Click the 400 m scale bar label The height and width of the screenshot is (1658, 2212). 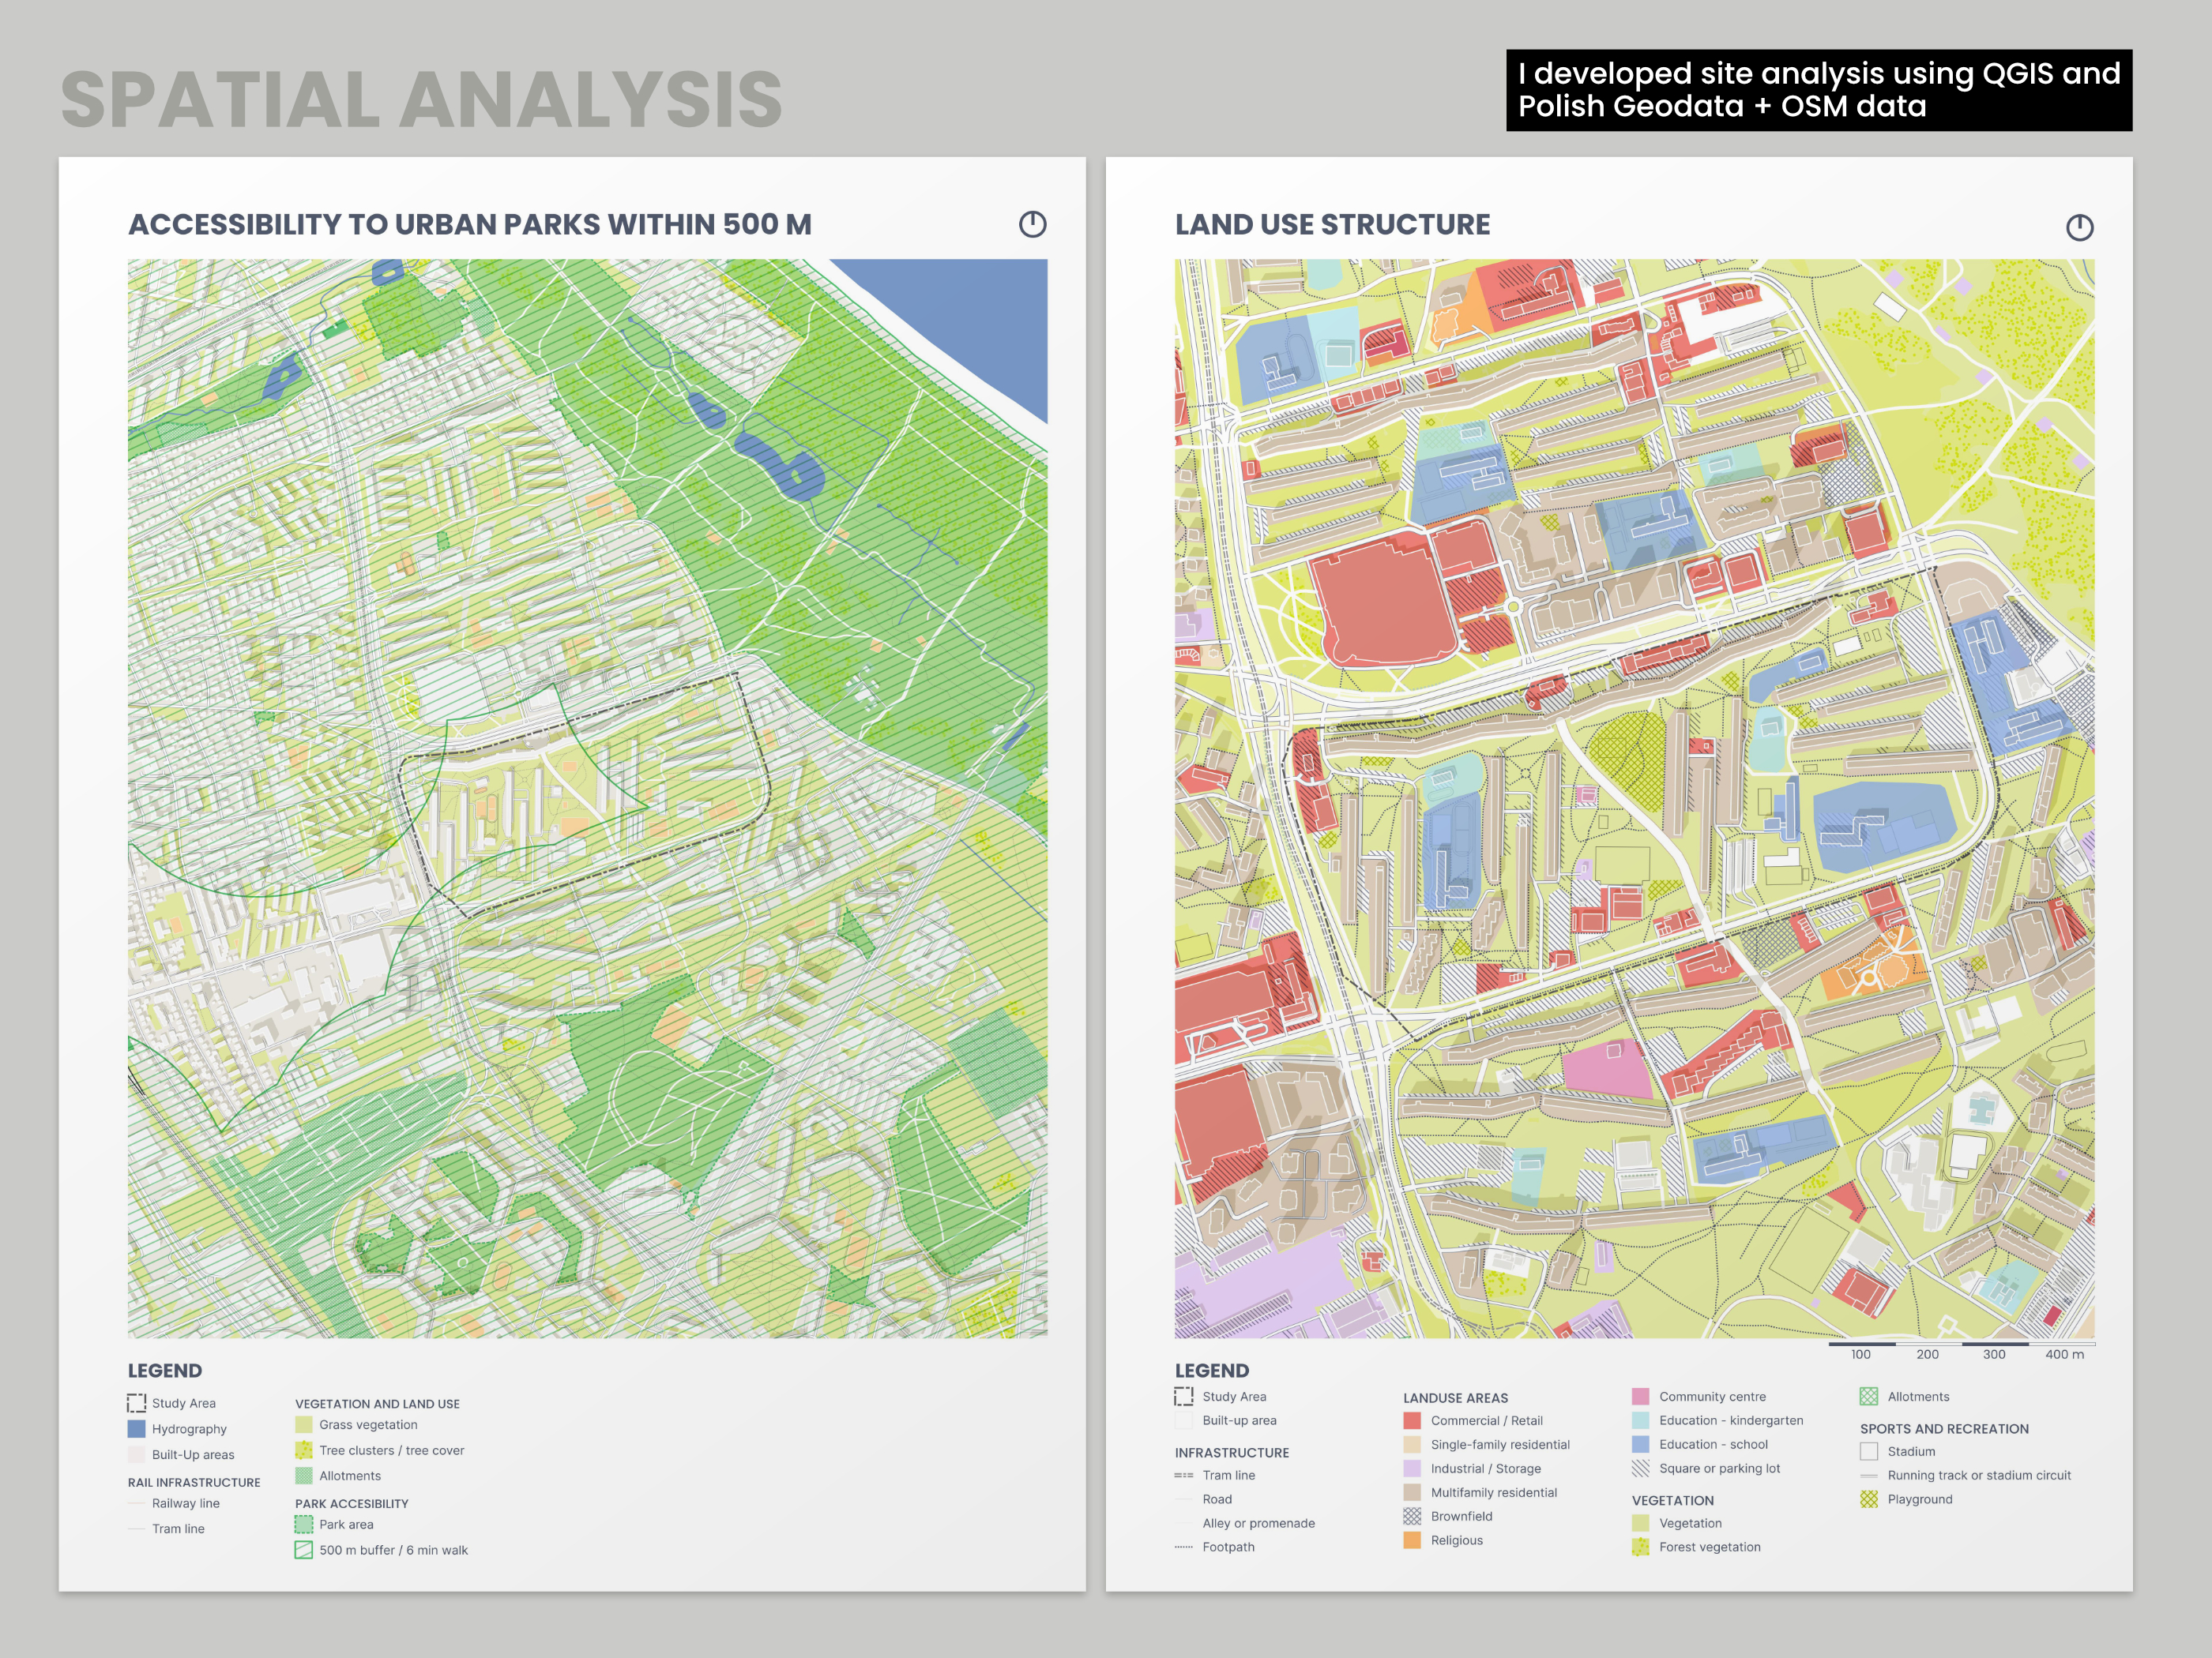tap(2064, 1354)
